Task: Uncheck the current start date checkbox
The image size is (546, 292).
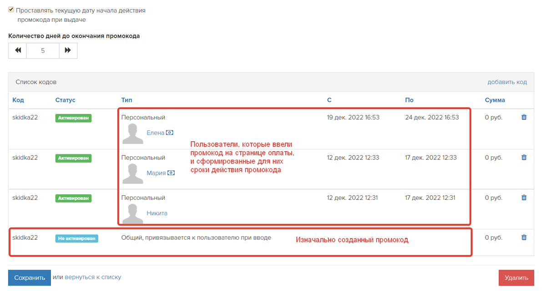Action: (11, 10)
